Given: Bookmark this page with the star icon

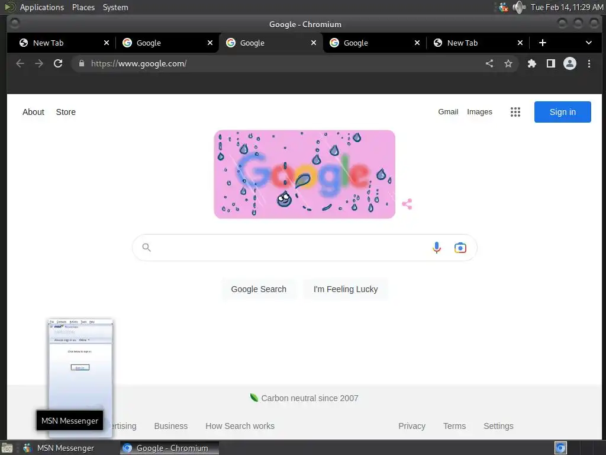Looking at the screenshot, I should pos(508,63).
